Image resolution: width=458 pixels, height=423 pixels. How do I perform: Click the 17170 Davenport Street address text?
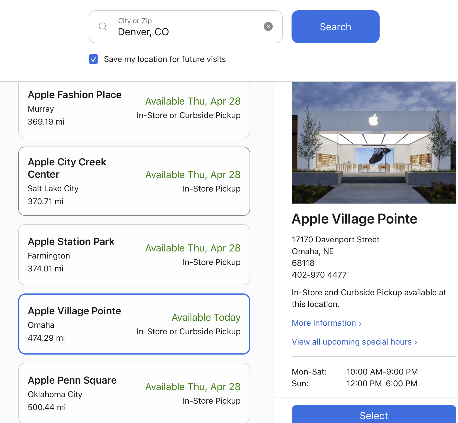pos(336,240)
